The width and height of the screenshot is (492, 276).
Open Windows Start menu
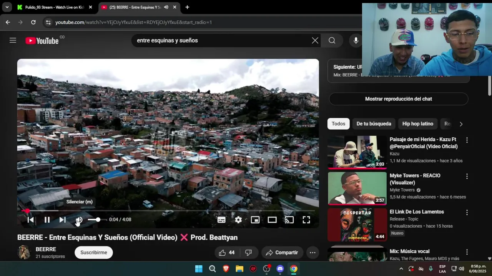point(199,269)
